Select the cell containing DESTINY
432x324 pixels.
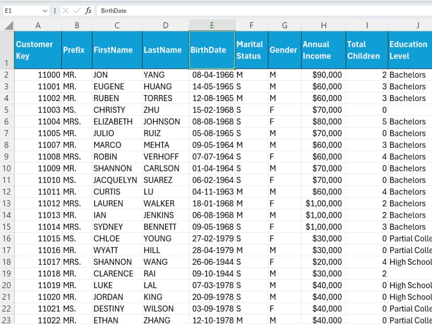[117, 308]
